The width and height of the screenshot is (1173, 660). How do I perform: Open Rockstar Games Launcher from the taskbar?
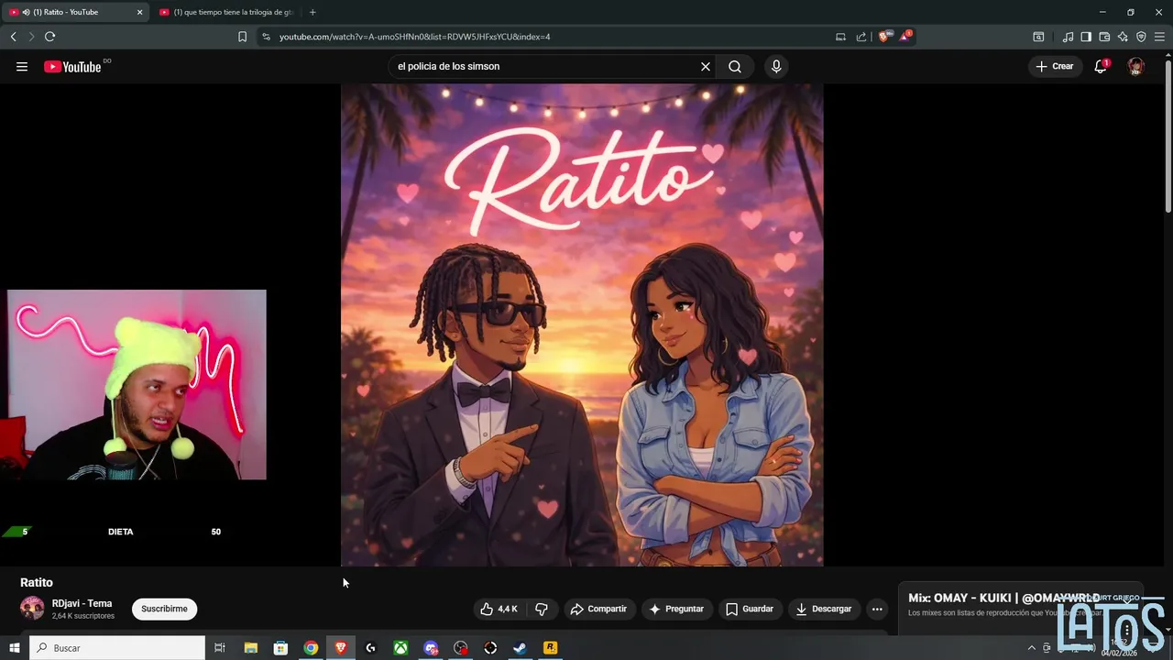point(550,648)
